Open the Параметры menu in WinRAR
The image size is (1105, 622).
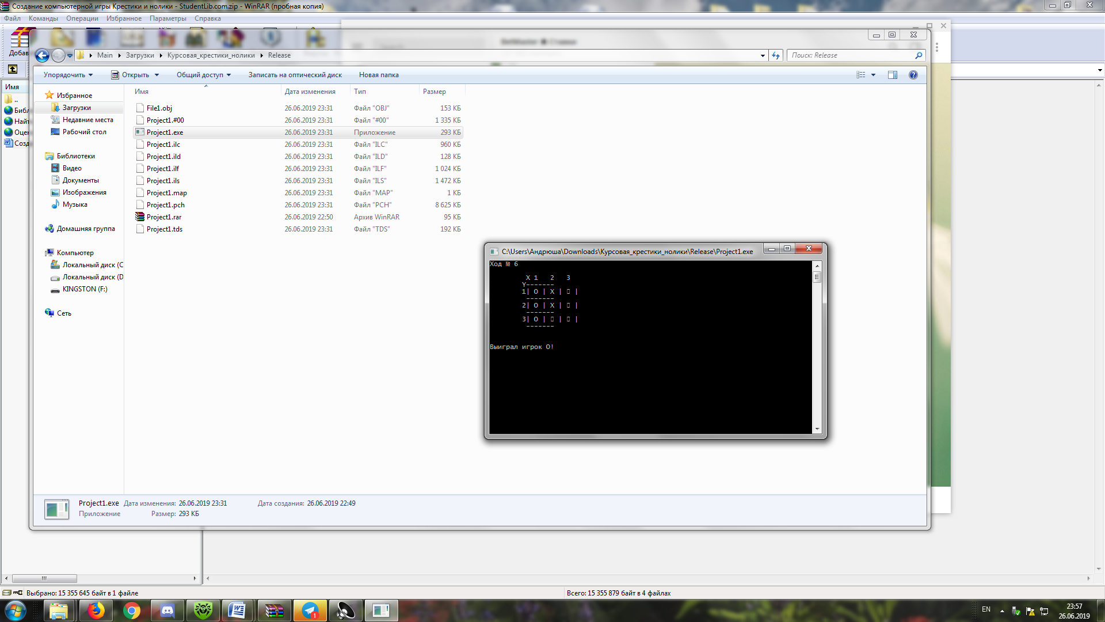click(x=168, y=18)
